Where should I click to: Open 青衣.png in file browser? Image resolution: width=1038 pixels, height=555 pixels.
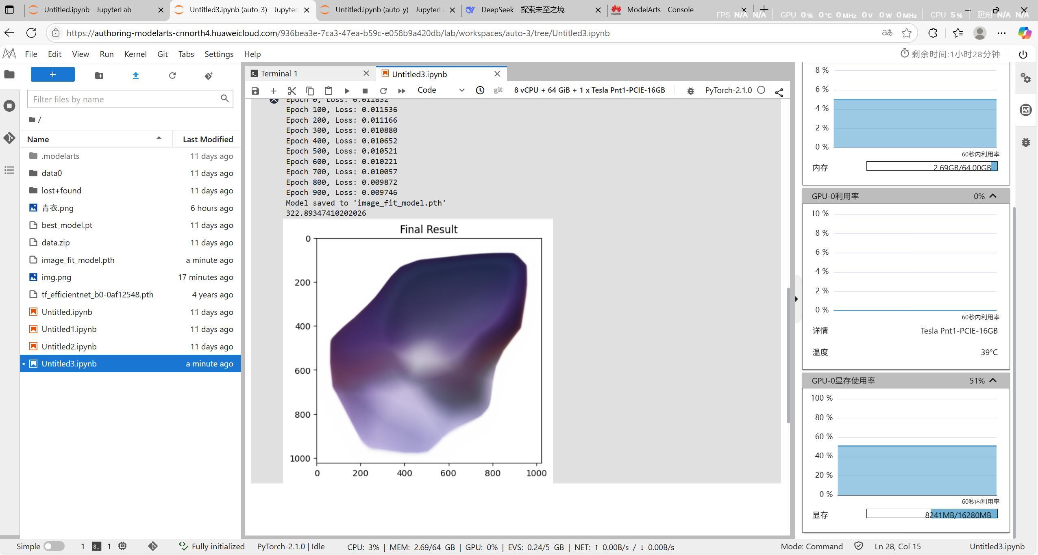pos(57,208)
